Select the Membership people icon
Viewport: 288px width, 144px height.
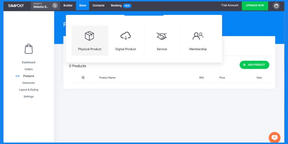pos(198,36)
